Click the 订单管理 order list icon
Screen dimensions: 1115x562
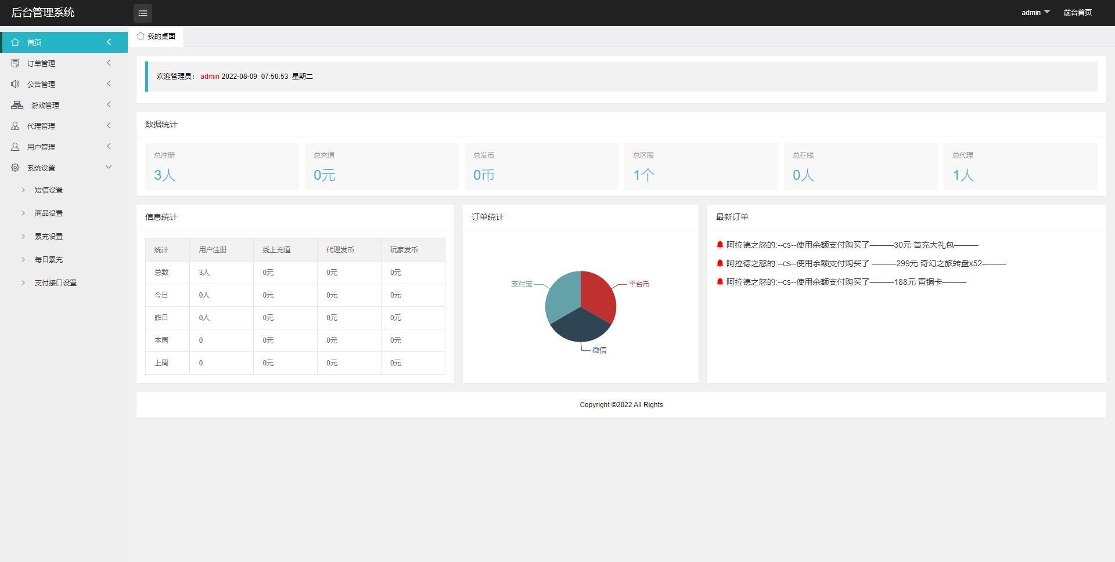pos(16,63)
